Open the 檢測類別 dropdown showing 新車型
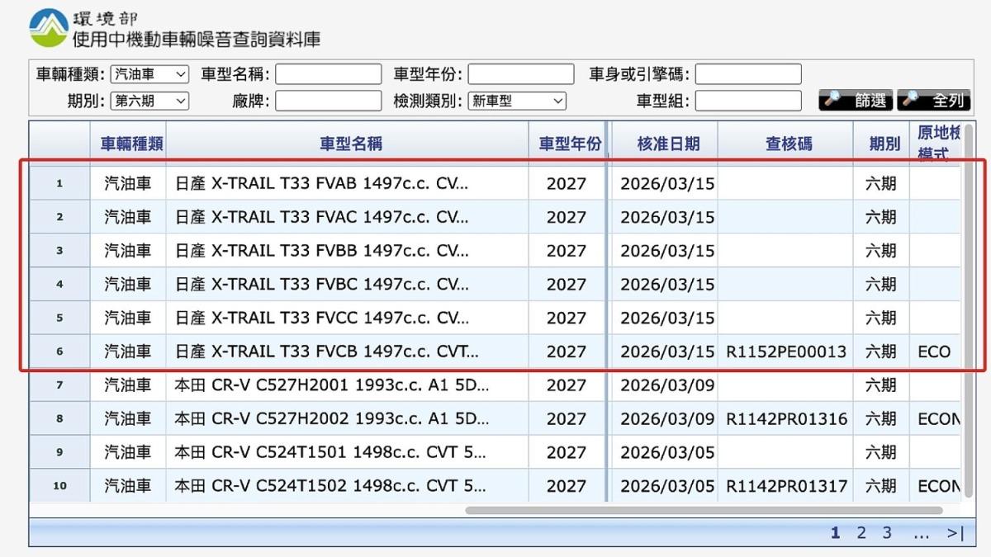Image resolution: width=991 pixels, height=557 pixels. pos(517,101)
